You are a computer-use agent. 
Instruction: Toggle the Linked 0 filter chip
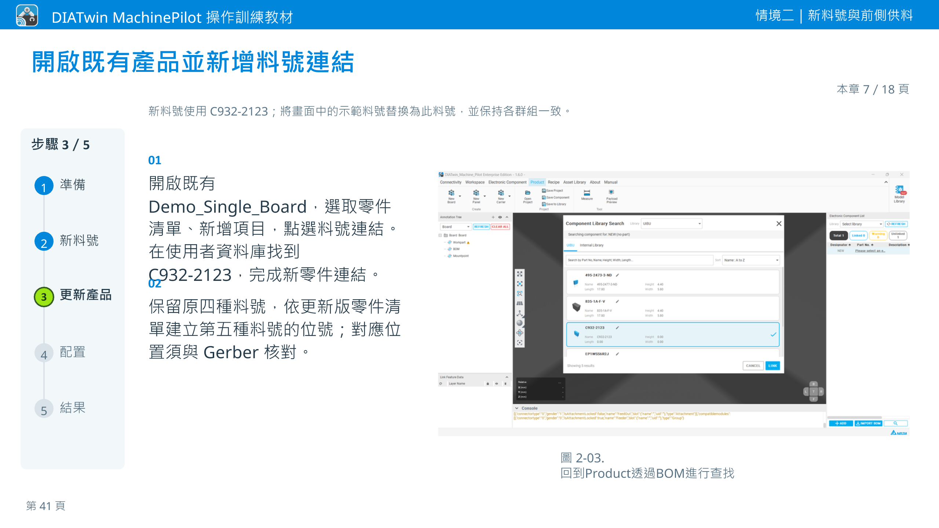(x=858, y=235)
